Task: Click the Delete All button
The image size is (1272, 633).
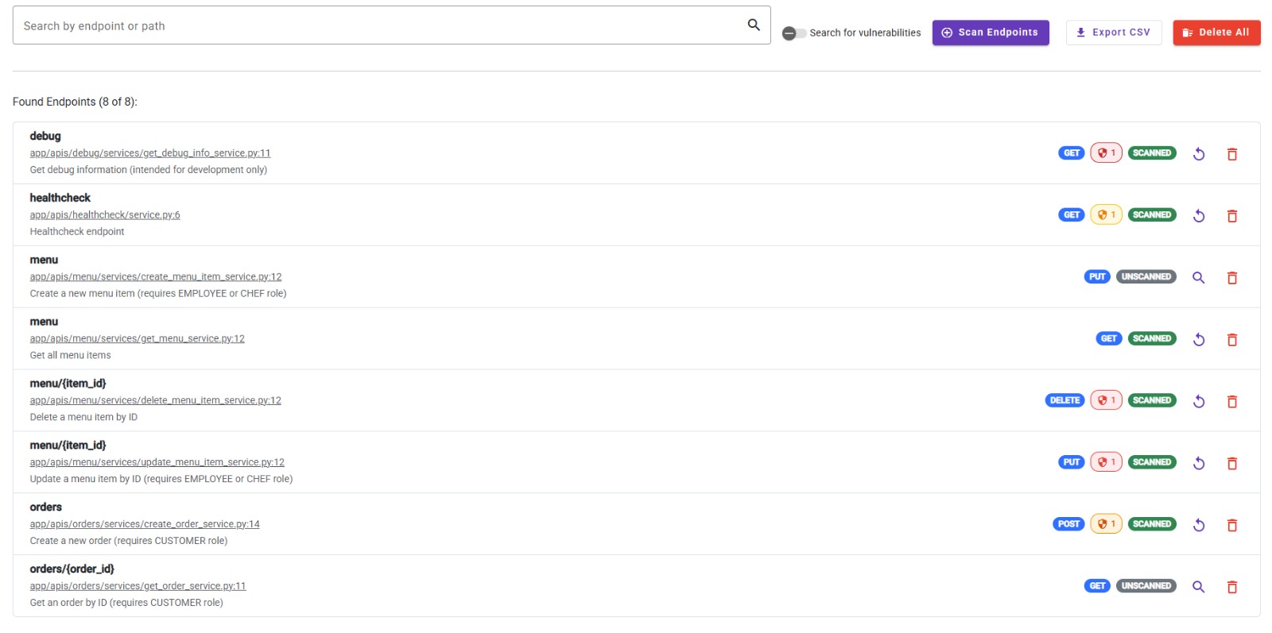Action: (1216, 33)
